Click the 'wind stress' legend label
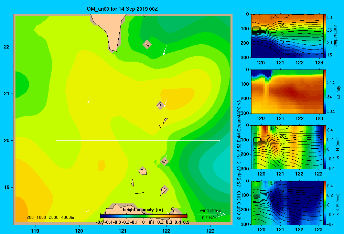This screenshot has height=234, width=344. [210, 210]
